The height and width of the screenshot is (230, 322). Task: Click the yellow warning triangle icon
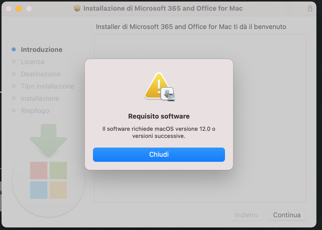pos(157,86)
